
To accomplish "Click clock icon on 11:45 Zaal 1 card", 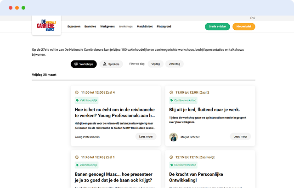I will click(x=77, y=157).
